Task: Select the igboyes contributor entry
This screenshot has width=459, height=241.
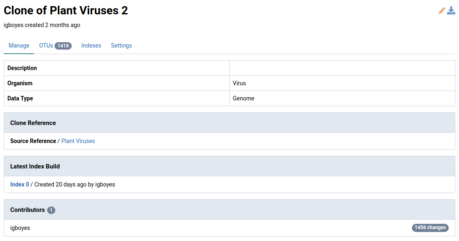Action: [x=20, y=228]
